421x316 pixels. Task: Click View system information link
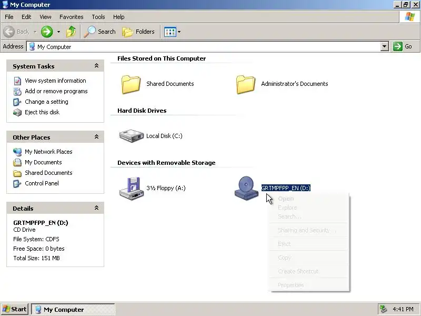tap(55, 81)
